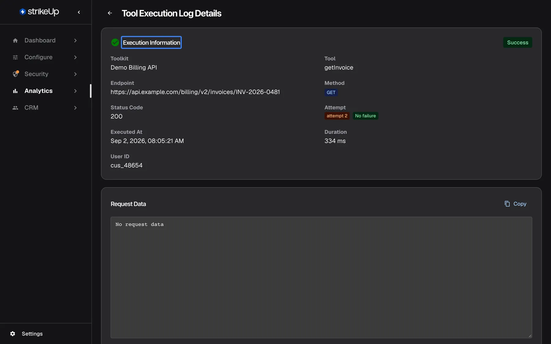This screenshot has width=551, height=344.
Task: Open the Dashboard menu item
Action: coord(45,40)
